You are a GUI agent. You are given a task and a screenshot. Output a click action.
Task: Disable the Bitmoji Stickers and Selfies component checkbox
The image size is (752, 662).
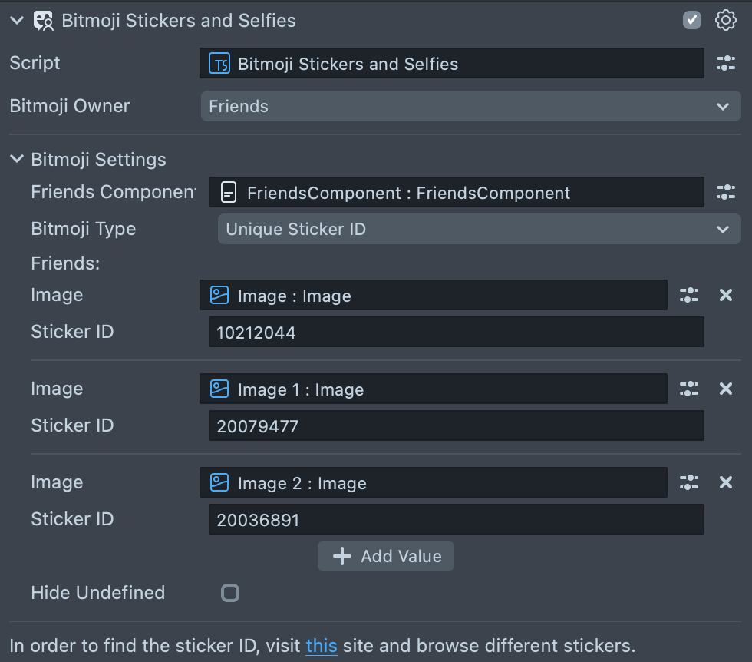[x=691, y=20]
